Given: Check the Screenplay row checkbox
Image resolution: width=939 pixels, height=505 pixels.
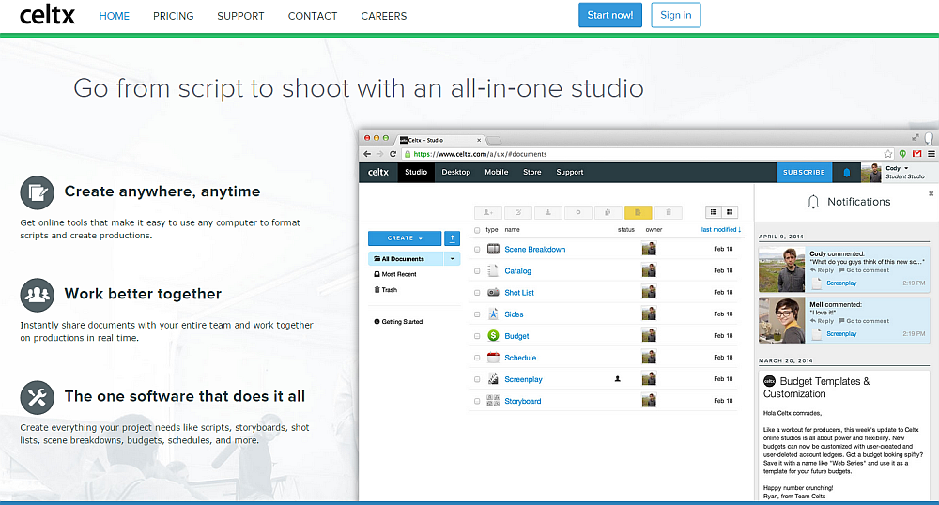Looking at the screenshot, I should 477,379.
